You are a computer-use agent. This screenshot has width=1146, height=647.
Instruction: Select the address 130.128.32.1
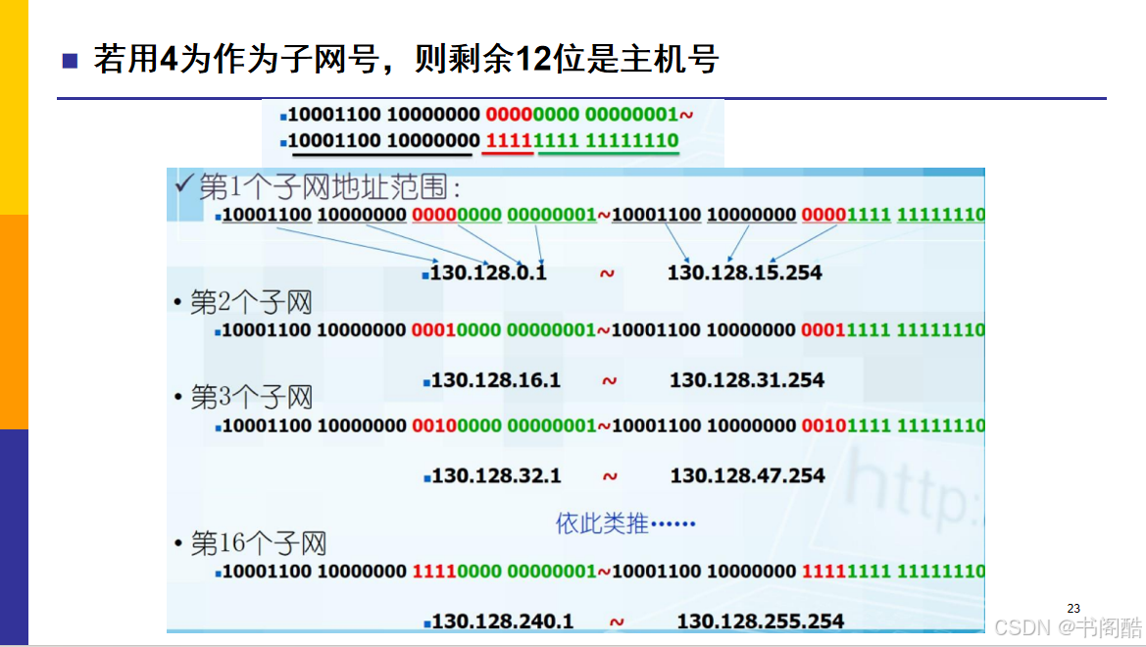[496, 475]
